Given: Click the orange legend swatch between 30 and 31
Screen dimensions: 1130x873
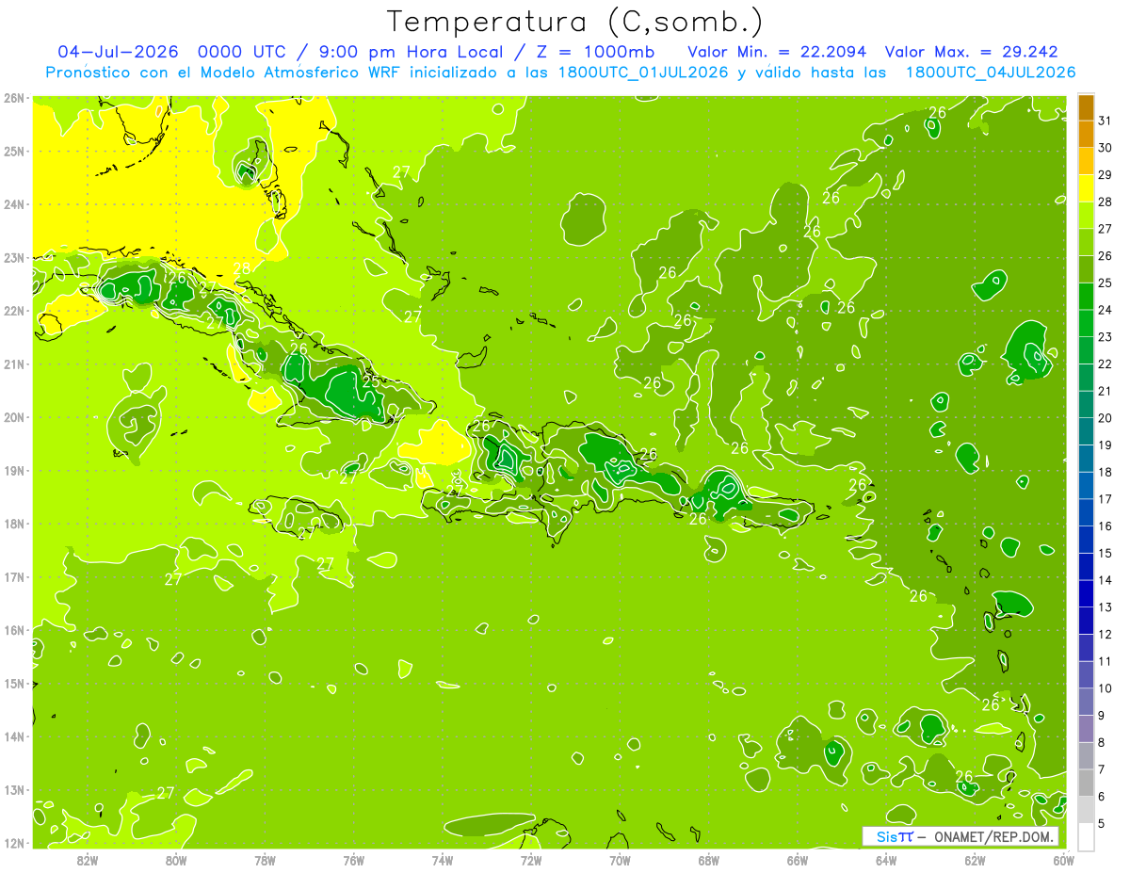Looking at the screenshot, I should click(x=1086, y=134).
